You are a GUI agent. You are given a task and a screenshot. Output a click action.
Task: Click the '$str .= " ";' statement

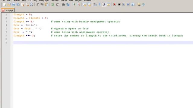tap(23, 32)
